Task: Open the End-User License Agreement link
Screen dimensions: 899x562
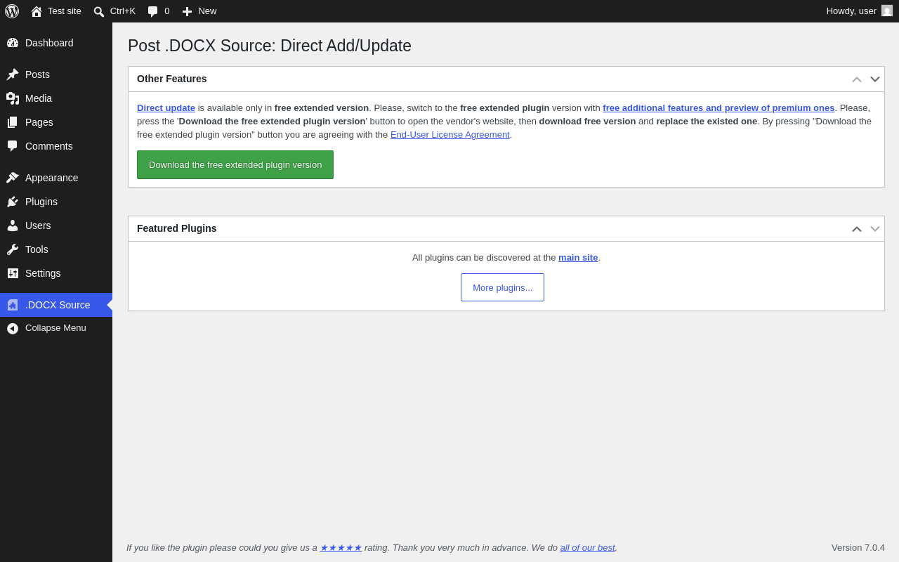Action: coord(450,134)
